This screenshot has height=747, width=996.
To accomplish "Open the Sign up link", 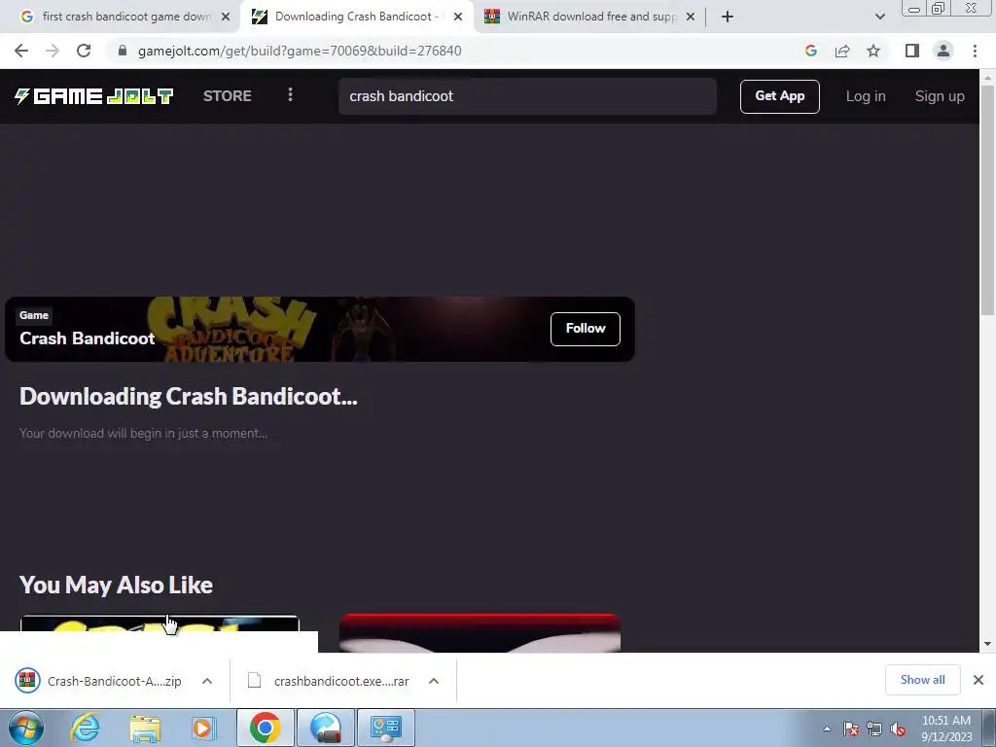I will [x=940, y=96].
